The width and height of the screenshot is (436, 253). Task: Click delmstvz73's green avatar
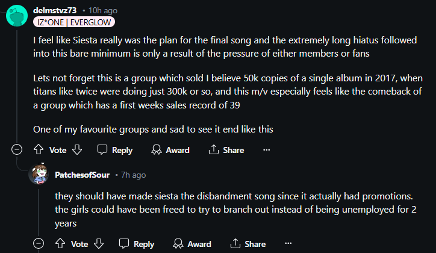tap(17, 15)
